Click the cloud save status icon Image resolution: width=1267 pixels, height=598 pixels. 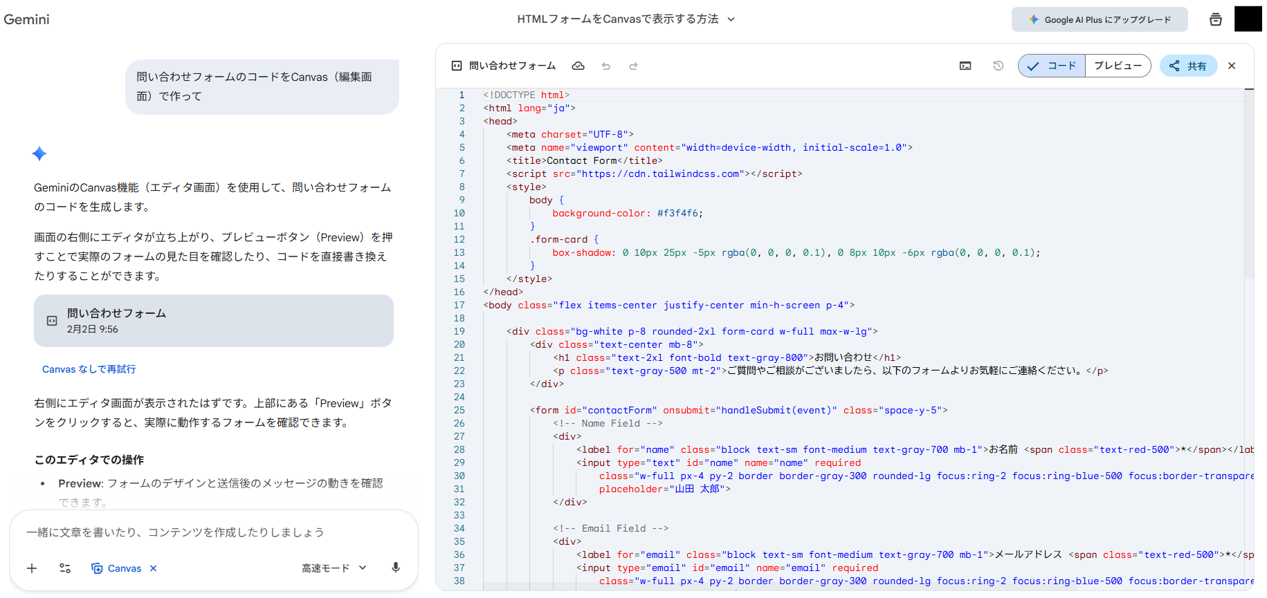(578, 66)
